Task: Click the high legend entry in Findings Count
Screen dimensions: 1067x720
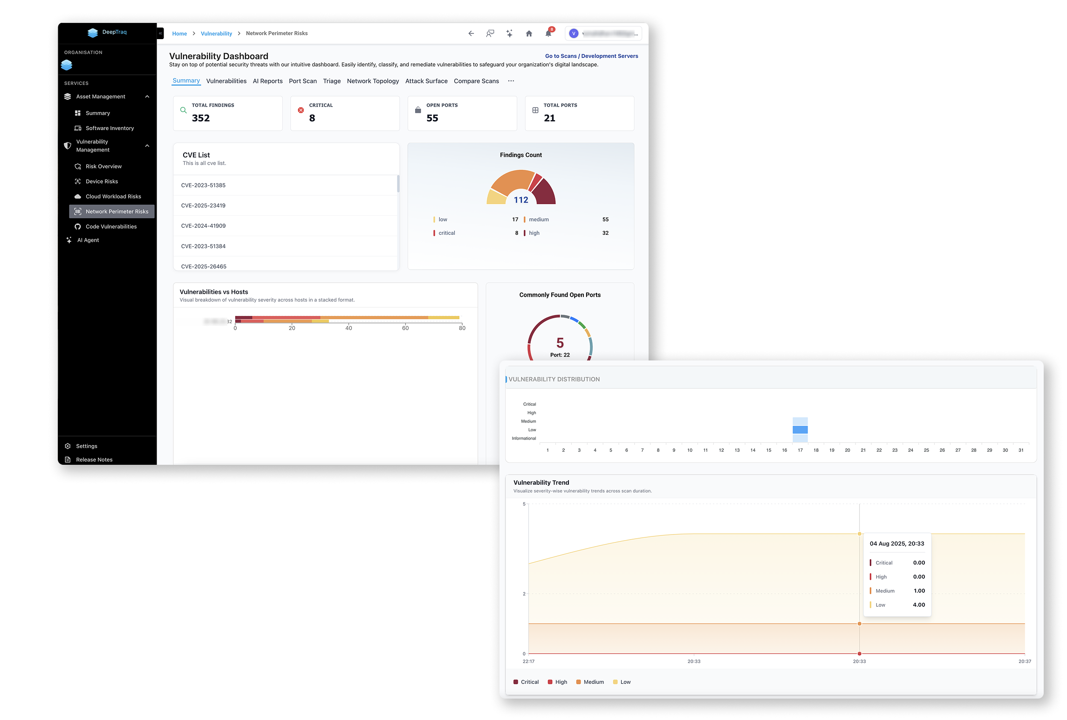Action: pos(566,233)
